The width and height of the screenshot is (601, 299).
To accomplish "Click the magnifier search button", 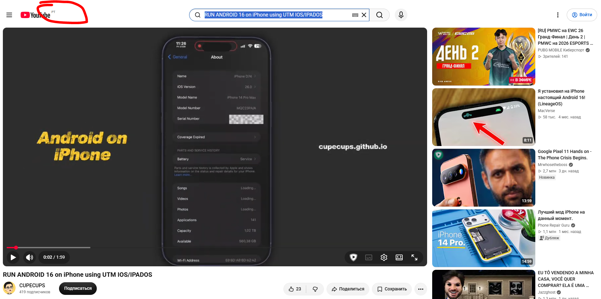I will click(x=380, y=15).
